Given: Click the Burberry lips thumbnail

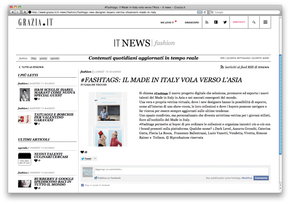Looking at the screenshot, I should (24, 184).
